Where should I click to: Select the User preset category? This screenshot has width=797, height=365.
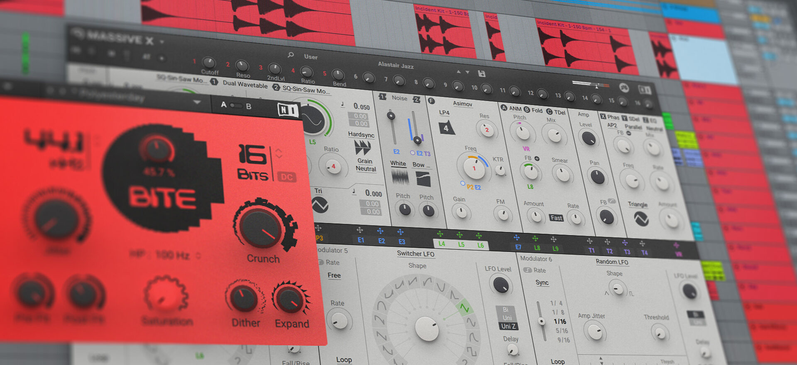pyautogui.click(x=310, y=57)
